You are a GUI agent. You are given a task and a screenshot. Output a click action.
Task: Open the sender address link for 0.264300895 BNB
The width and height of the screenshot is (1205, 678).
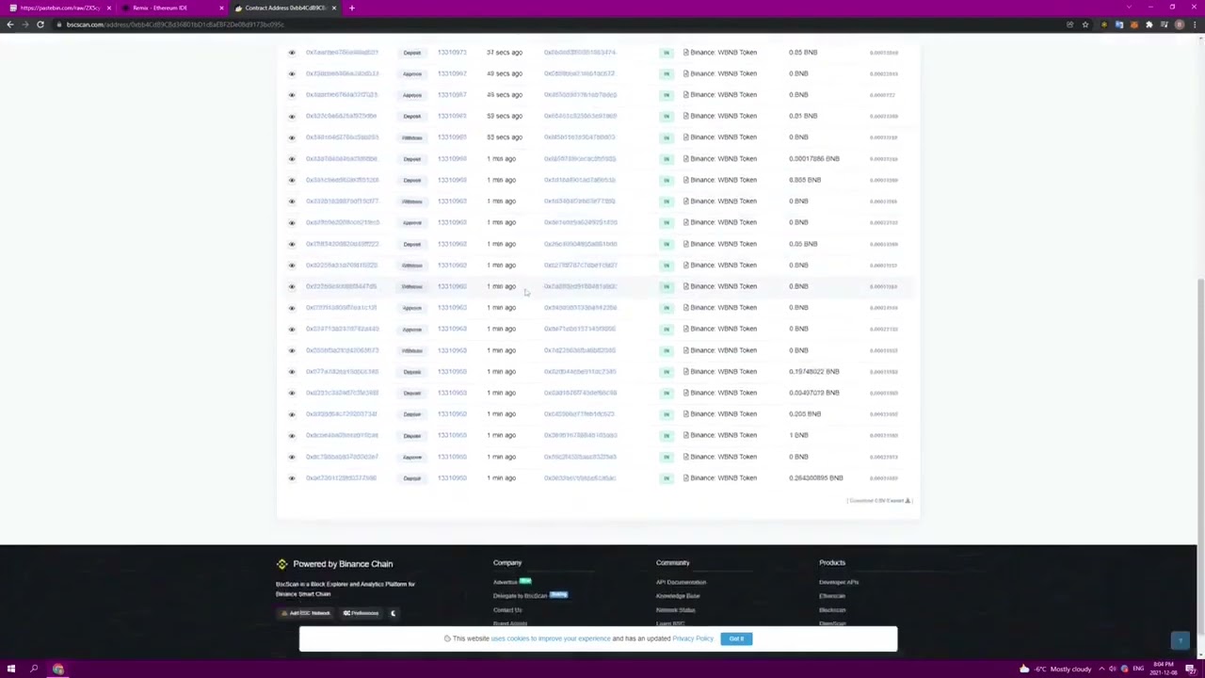pos(580,478)
